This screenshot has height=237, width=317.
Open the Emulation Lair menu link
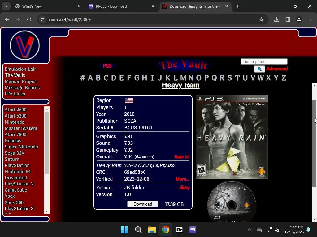[x=20, y=69]
